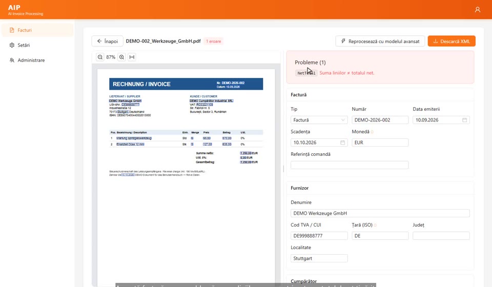Click the Monedă info icon
Screen dimensions: 492x287
pyautogui.click(x=372, y=132)
